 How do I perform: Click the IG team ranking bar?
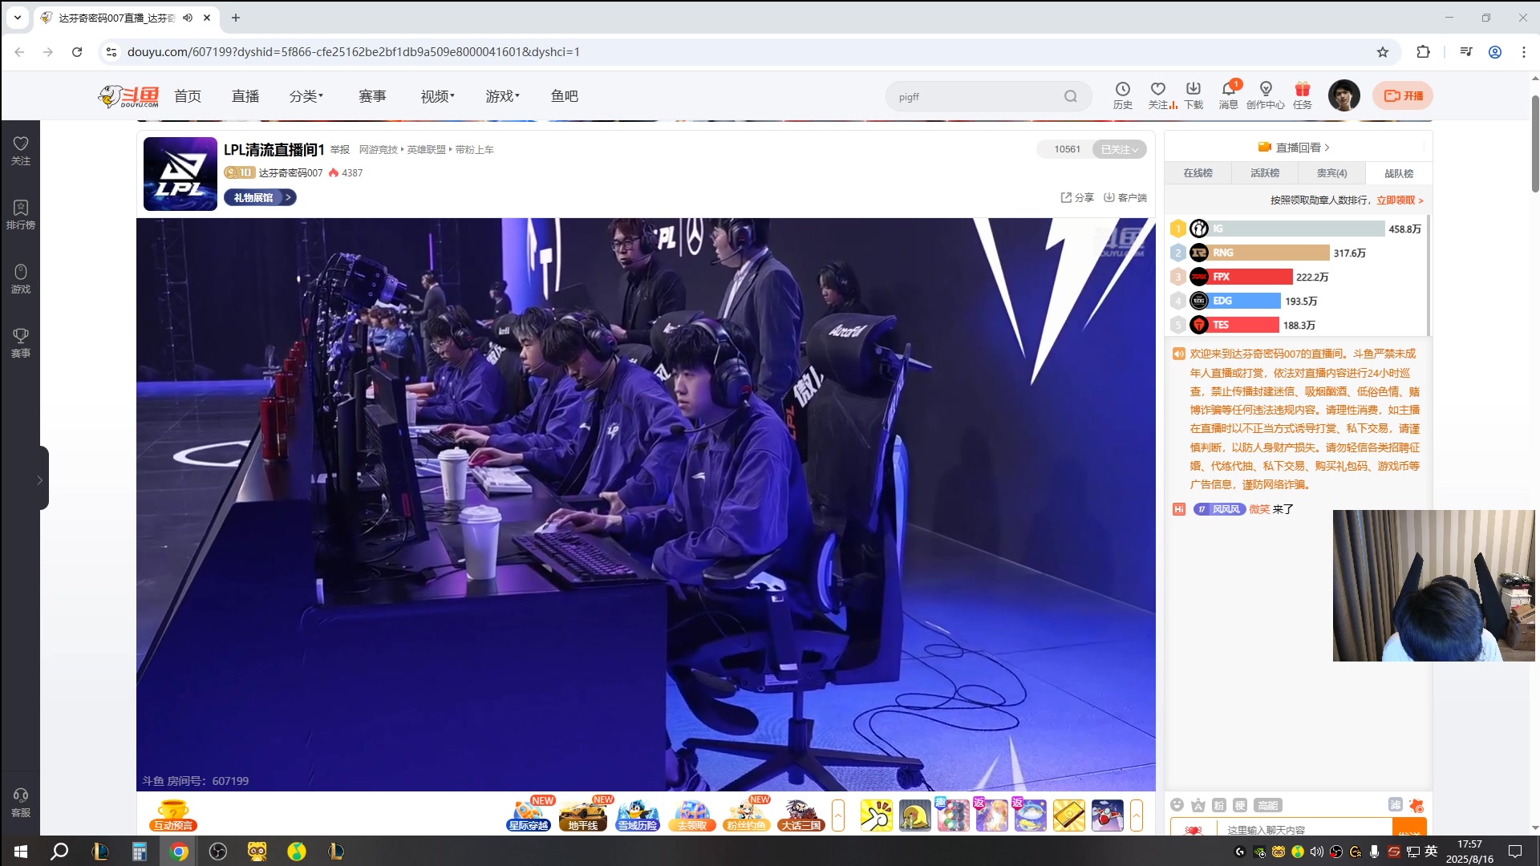(1295, 229)
